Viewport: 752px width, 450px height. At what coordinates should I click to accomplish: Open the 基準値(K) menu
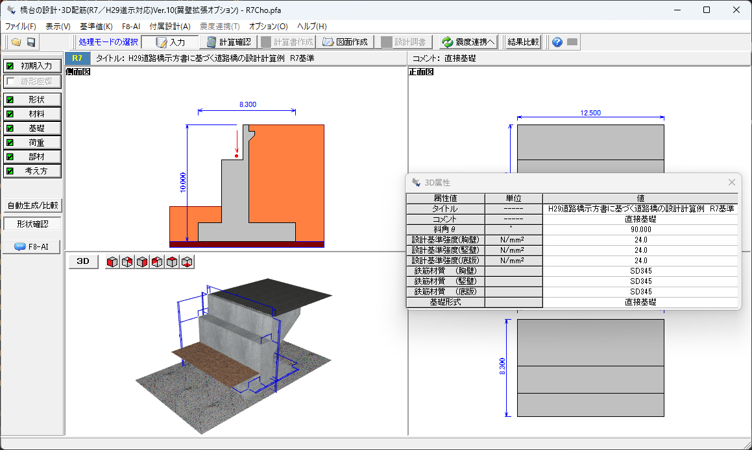coord(96,27)
